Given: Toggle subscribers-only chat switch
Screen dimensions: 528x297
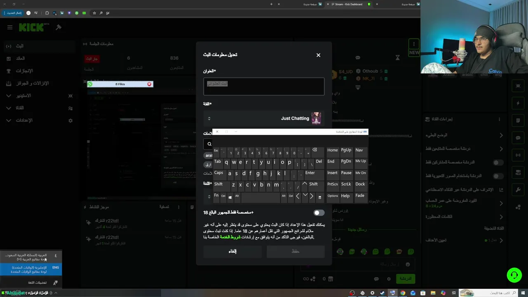Looking at the screenshot, I should click(498, 163).
